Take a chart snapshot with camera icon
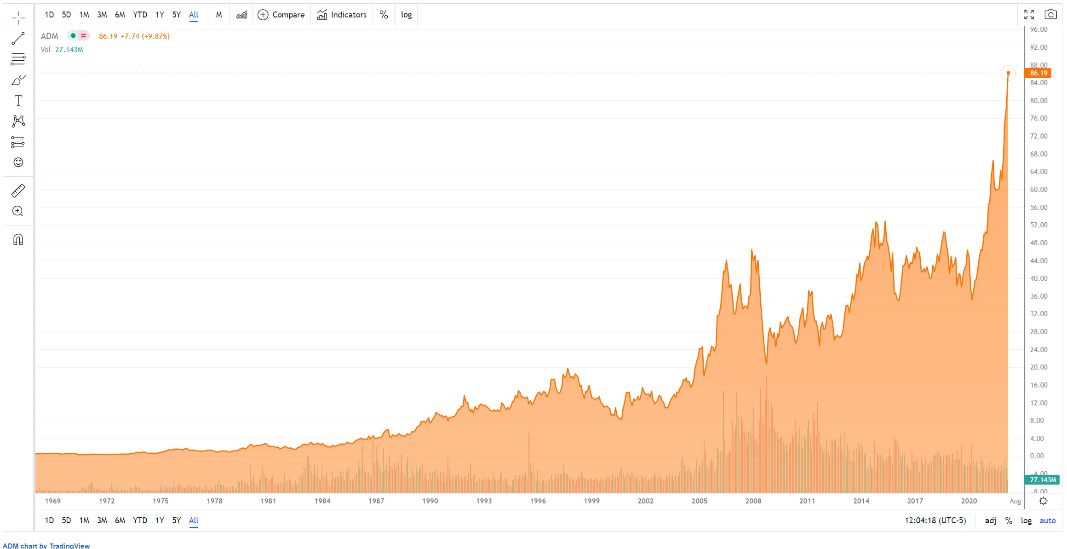The height and width of the screenshot is (549, 1067). coord(1050,15)
